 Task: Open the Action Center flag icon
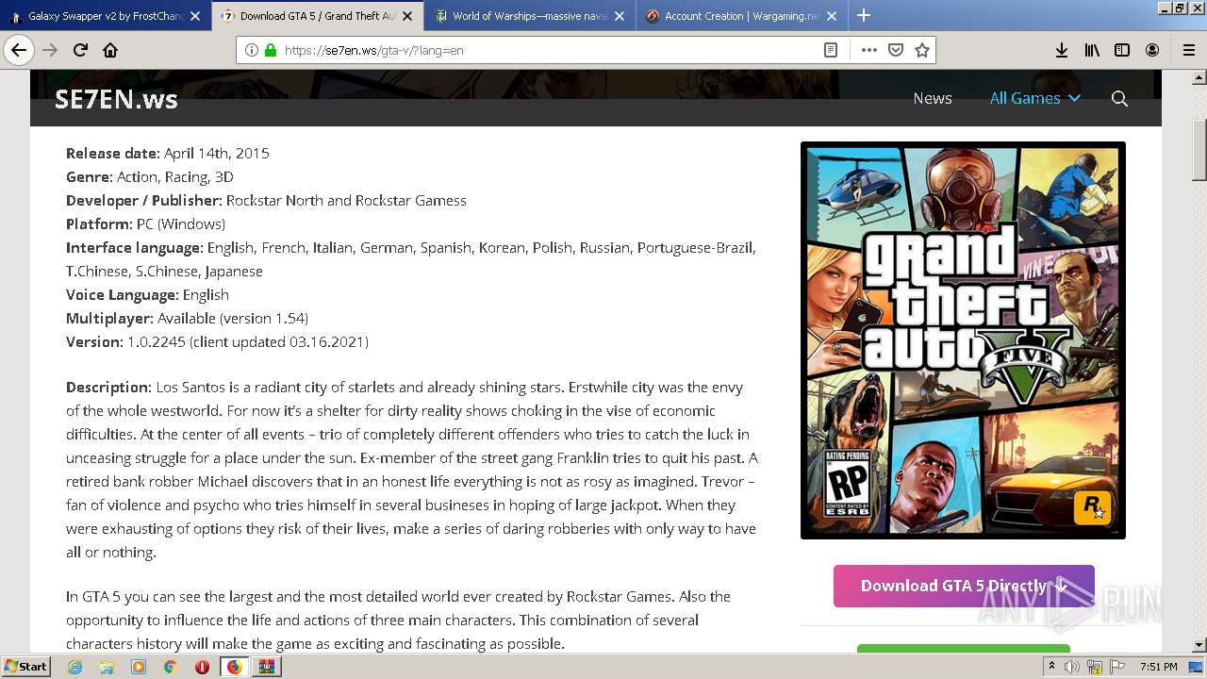click(1118, 667)
